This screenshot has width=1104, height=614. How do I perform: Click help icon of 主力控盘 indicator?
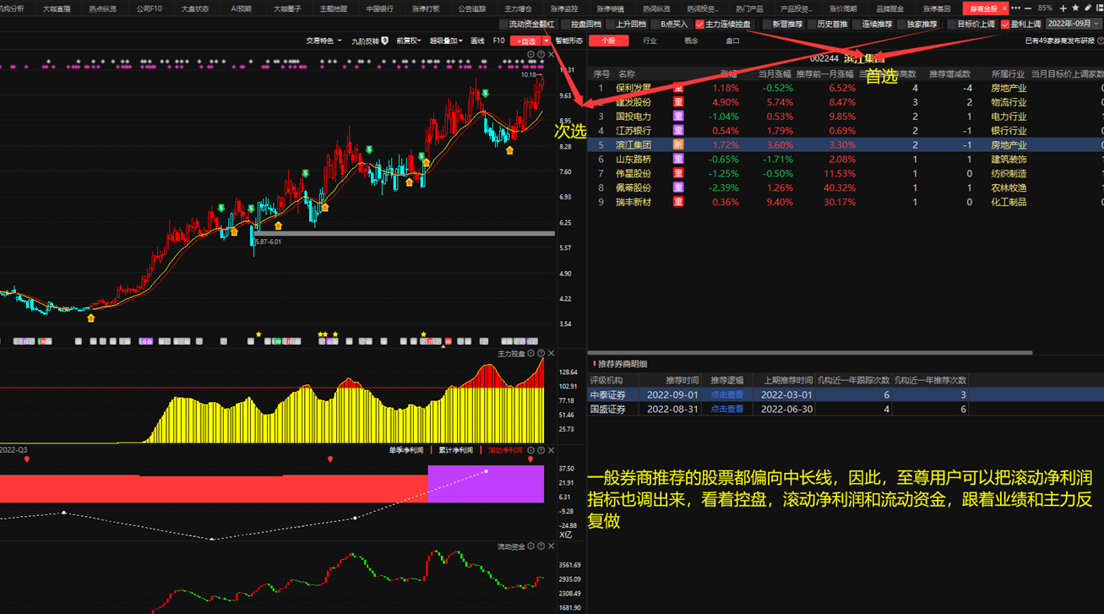tap(541, 354)
